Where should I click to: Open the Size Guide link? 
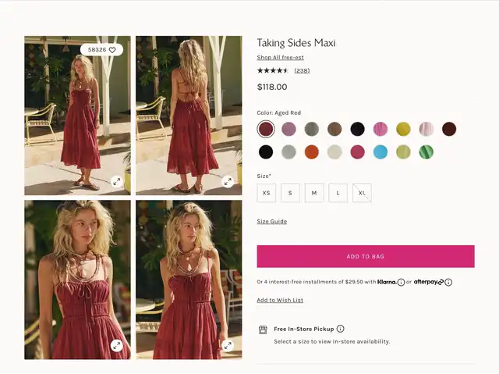coord(272,222)
